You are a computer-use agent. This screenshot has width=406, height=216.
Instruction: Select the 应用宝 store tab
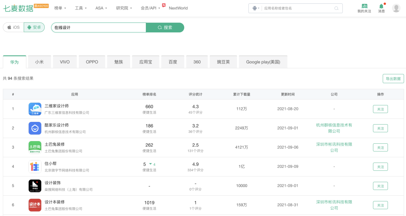click(145, 62)
